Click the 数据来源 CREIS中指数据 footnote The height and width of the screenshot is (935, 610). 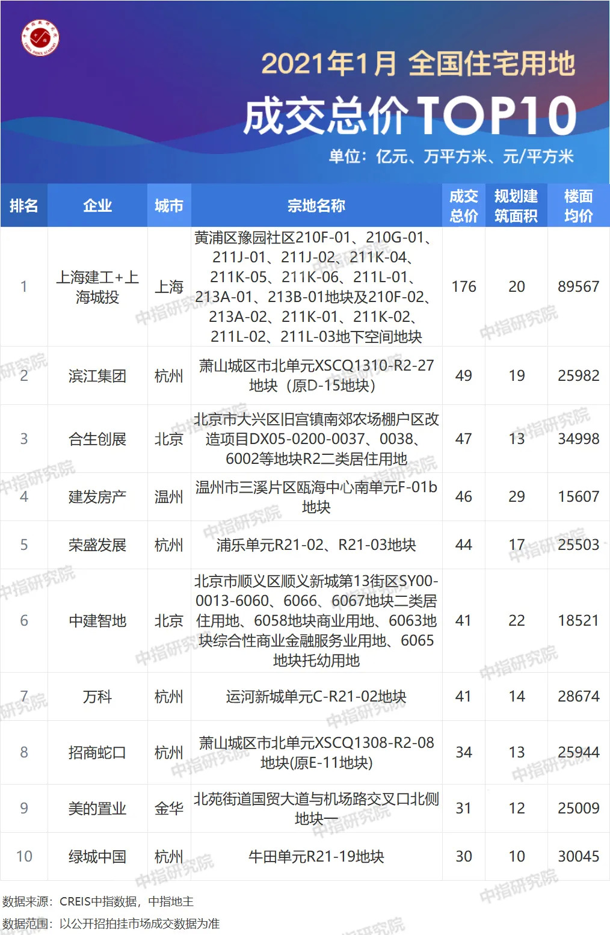(98, 901)
